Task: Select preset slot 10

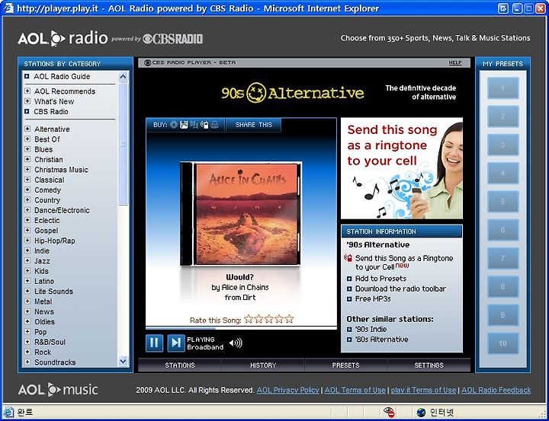Action: point(502,343)
